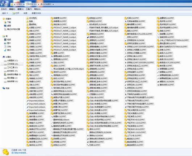The width and height of the screenshot is (192, 156).
Task: Open the SEW电机 folder
Action: coord(32,18)
